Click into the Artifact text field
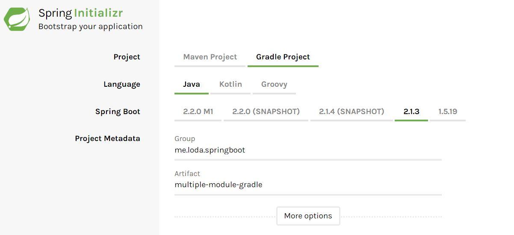Viewport: 514px width, 235px height. [x=308, y=185]
